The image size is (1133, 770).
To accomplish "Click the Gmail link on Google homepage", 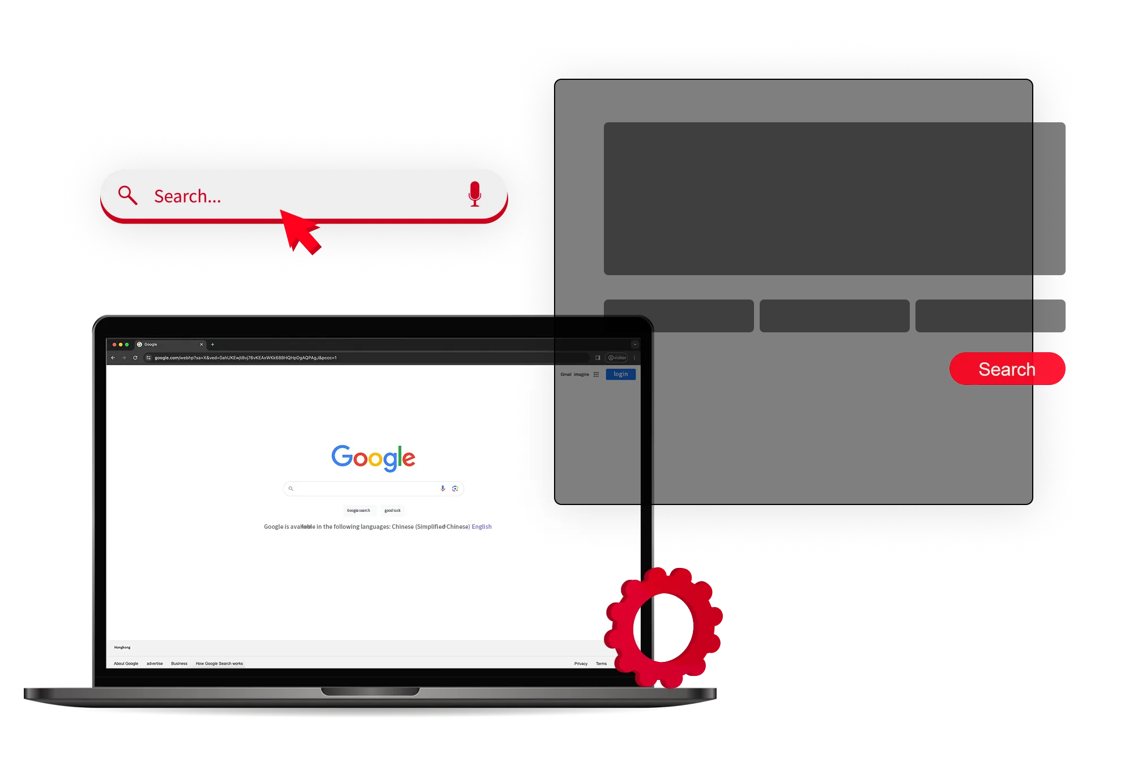I will click(x=565, y=374).
